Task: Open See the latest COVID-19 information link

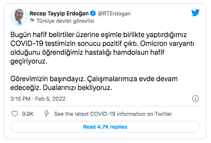Action: pos(113,114)
